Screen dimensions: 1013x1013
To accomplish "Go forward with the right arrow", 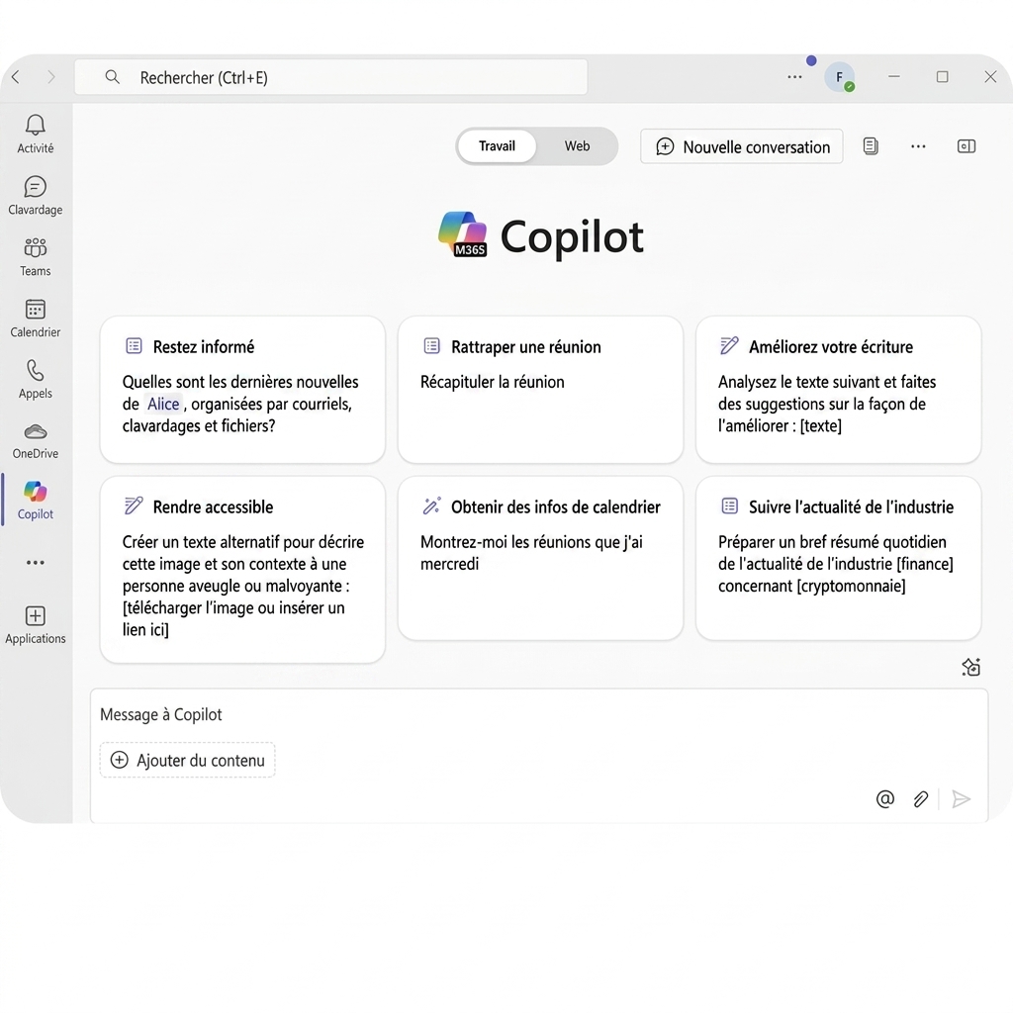I will click(51, 77).
